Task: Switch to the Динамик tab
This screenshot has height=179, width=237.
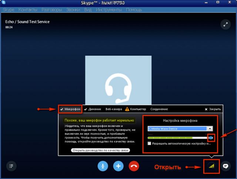Action: point(93,109)
